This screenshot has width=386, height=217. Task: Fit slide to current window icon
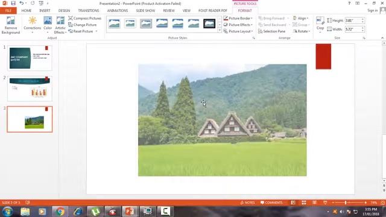click(x=382, y=203)
